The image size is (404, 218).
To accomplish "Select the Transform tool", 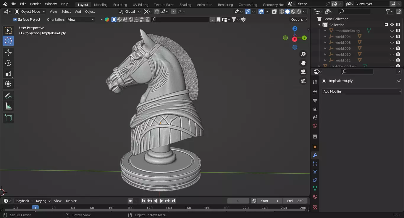I will pyautogui.click(x=8, y=84).
